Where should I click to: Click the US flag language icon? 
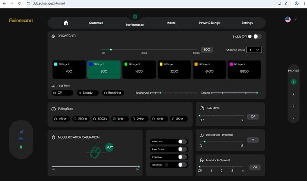point(287,20)
